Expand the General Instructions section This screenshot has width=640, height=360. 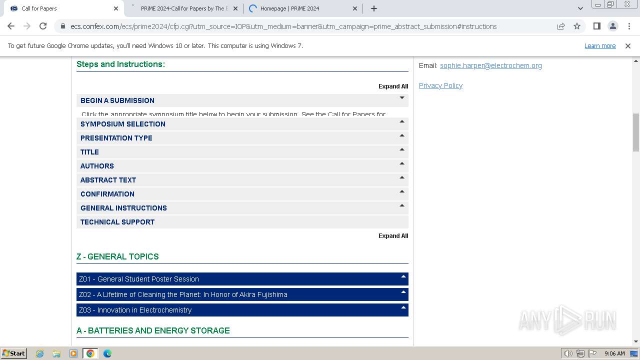242,208
